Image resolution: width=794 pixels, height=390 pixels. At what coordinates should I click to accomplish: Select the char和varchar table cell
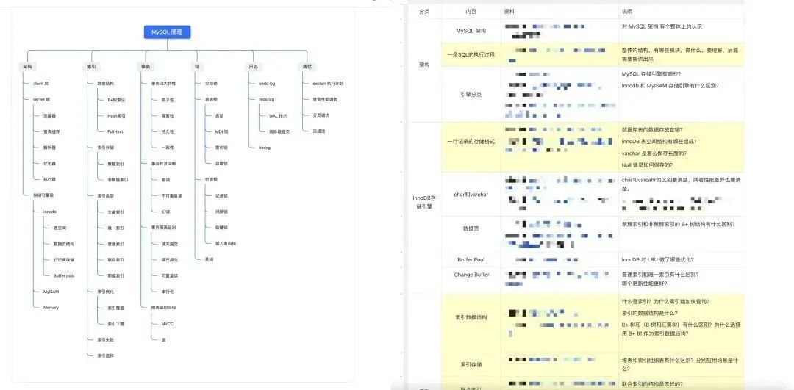[x=471, y=194]
